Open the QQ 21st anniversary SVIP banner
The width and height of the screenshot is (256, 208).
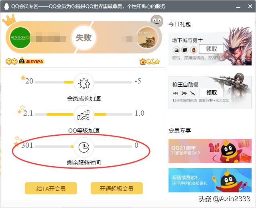coord(210,151)
